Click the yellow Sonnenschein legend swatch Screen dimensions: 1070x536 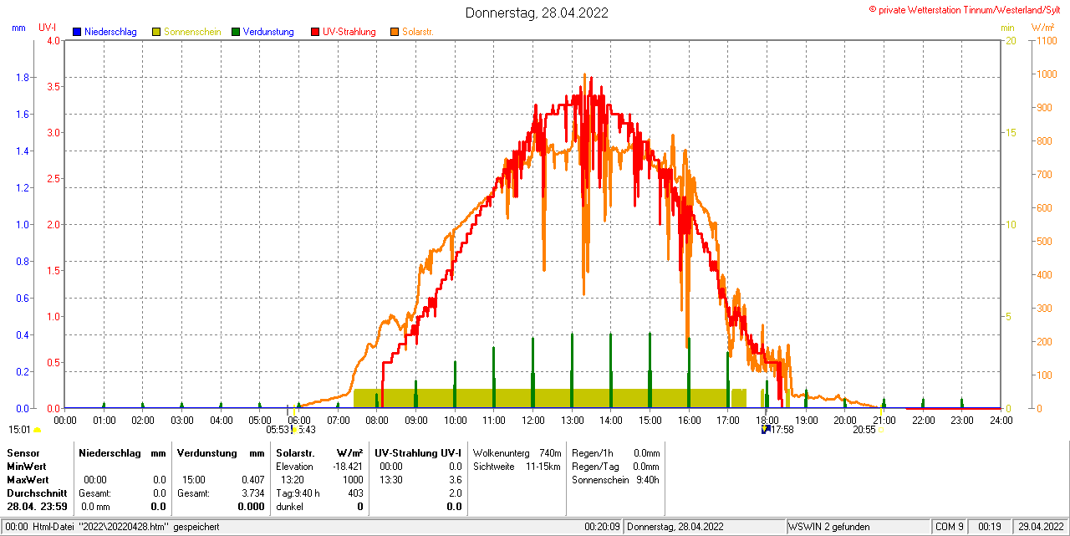pyautogui.click(x=156, y=32)
